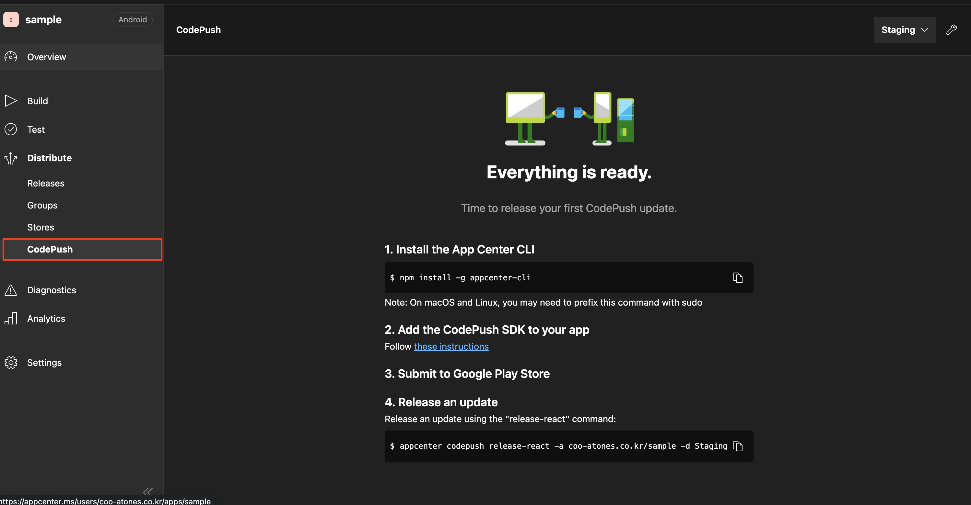Viewport: 971px width, 505px height.
Task: Open the Stores page
Action: [40, 227]
